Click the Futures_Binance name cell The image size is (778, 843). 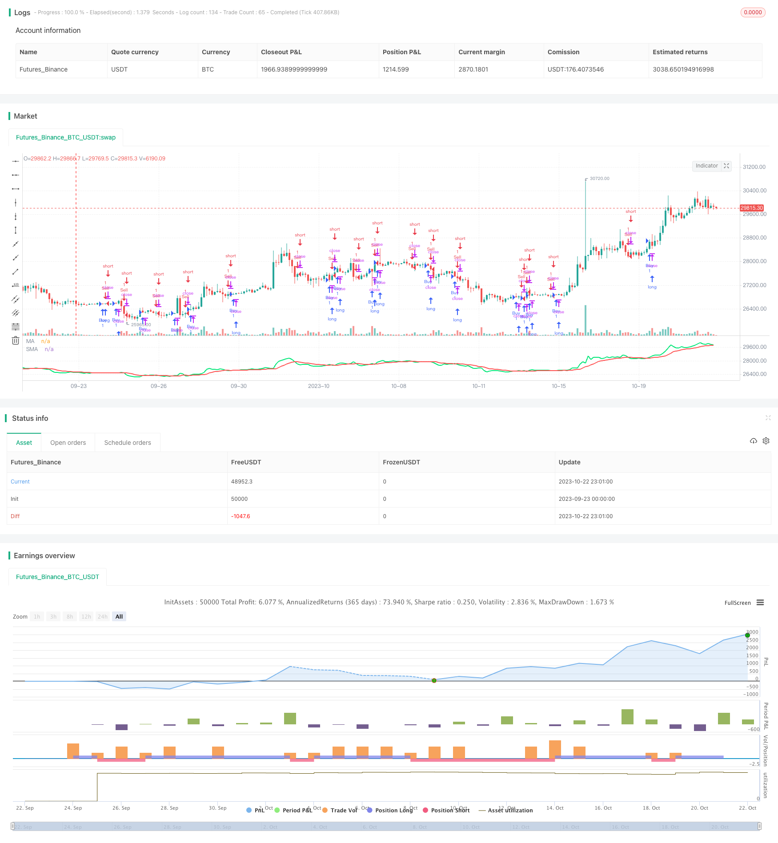pos(44,69)
